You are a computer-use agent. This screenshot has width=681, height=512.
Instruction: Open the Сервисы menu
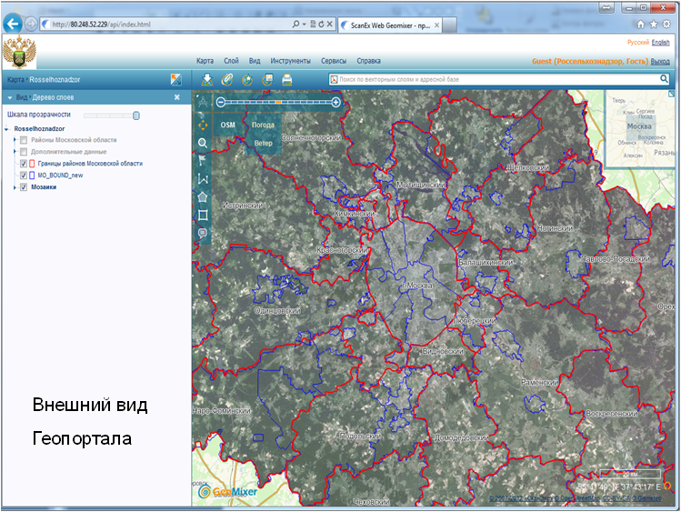click(334, 61)
